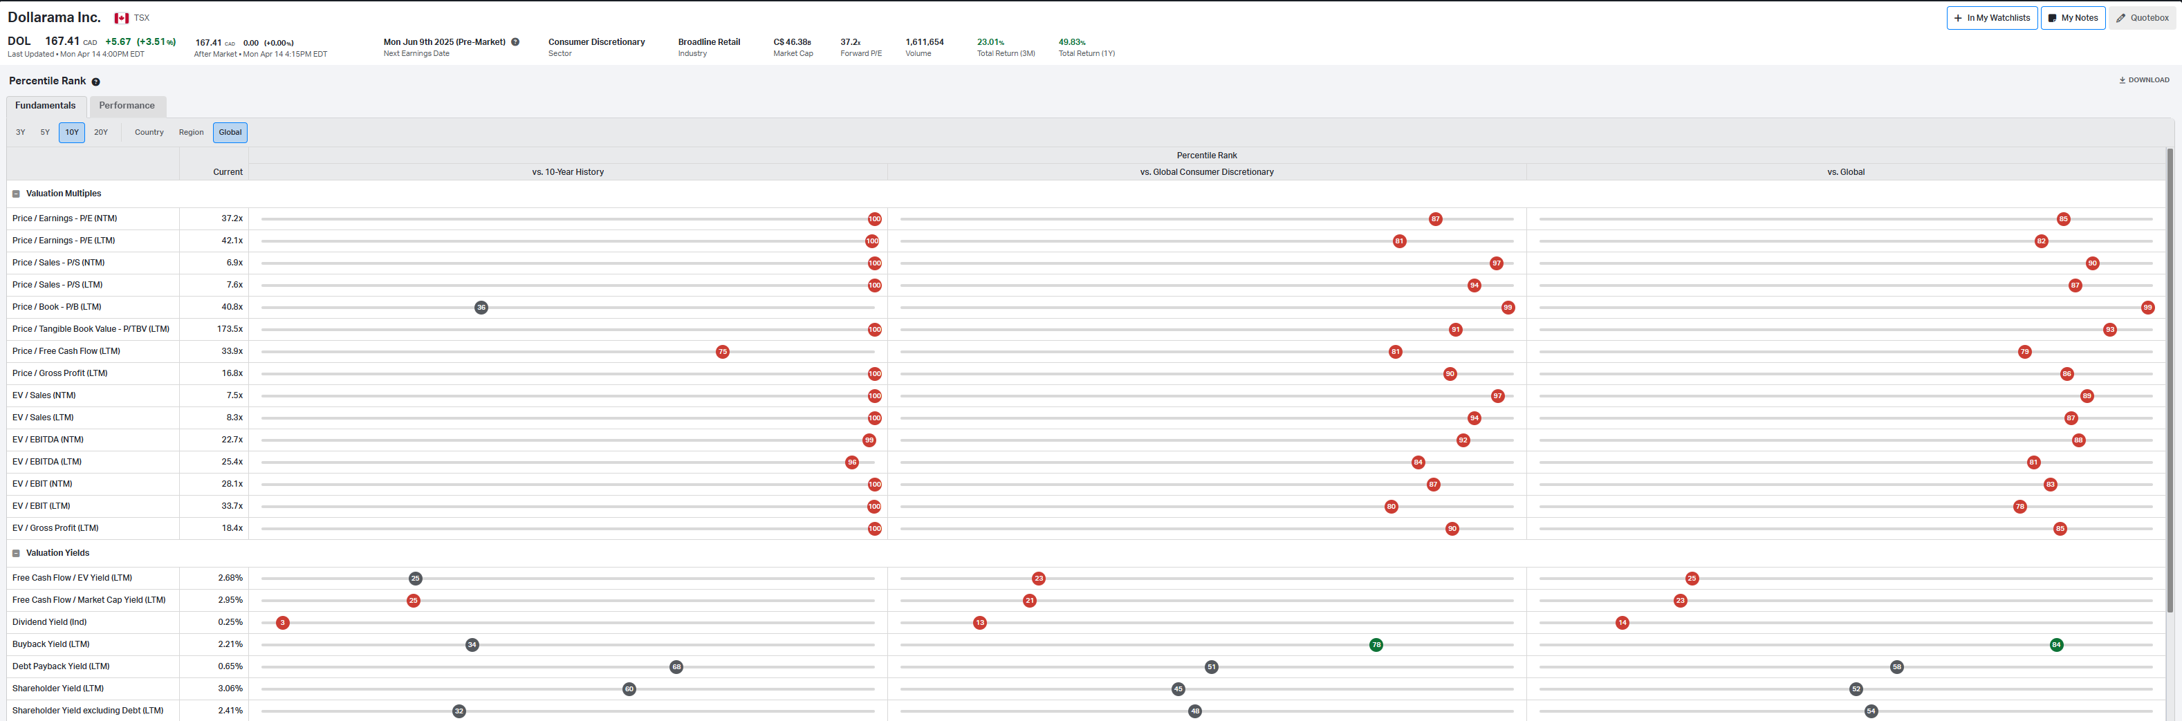The width and height of the screenshot is (2182, 721).
Task: Collapse the Valuation Multiples section
Action: (16, 194)
